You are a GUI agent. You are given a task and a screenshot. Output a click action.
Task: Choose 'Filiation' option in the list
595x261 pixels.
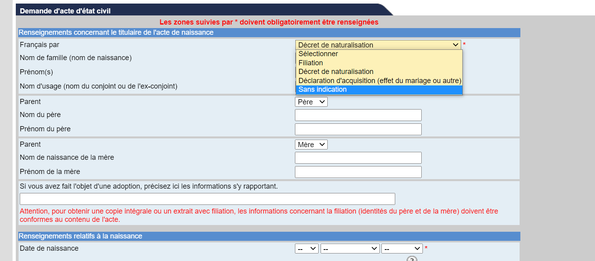pos(379,63)
